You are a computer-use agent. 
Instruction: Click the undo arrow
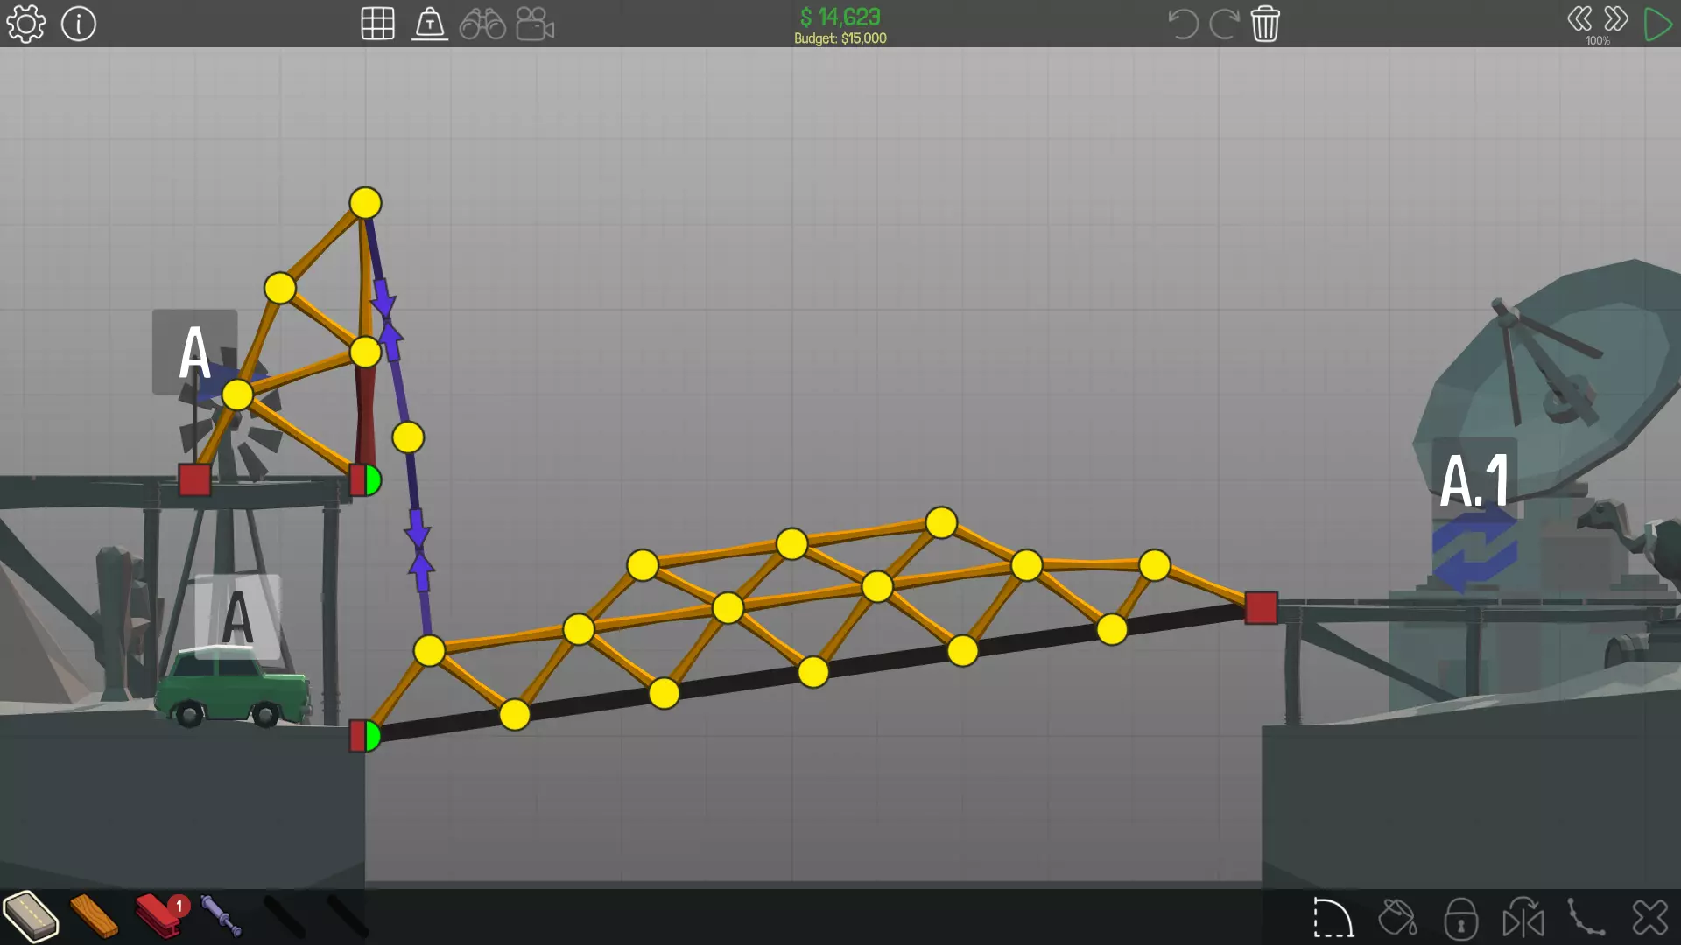click(1183, 24)
